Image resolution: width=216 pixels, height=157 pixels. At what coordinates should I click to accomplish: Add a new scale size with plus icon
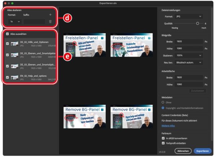[50, 15]
